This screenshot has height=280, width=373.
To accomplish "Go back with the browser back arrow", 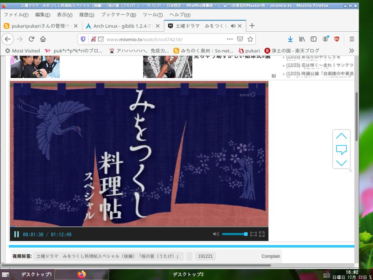I will coord(8,39).
